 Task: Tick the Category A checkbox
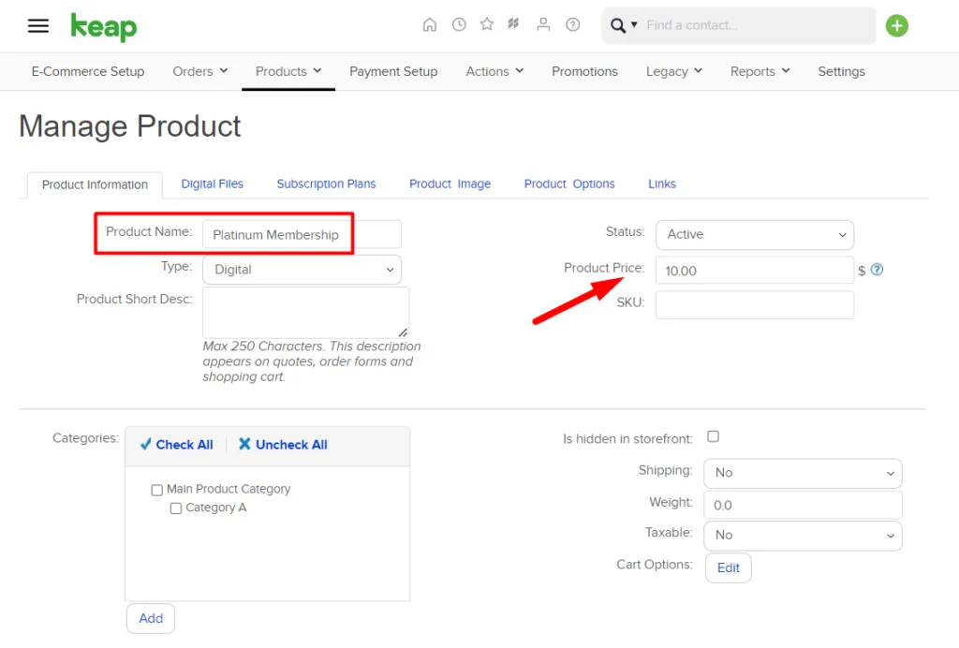click(x=176, y=508)
